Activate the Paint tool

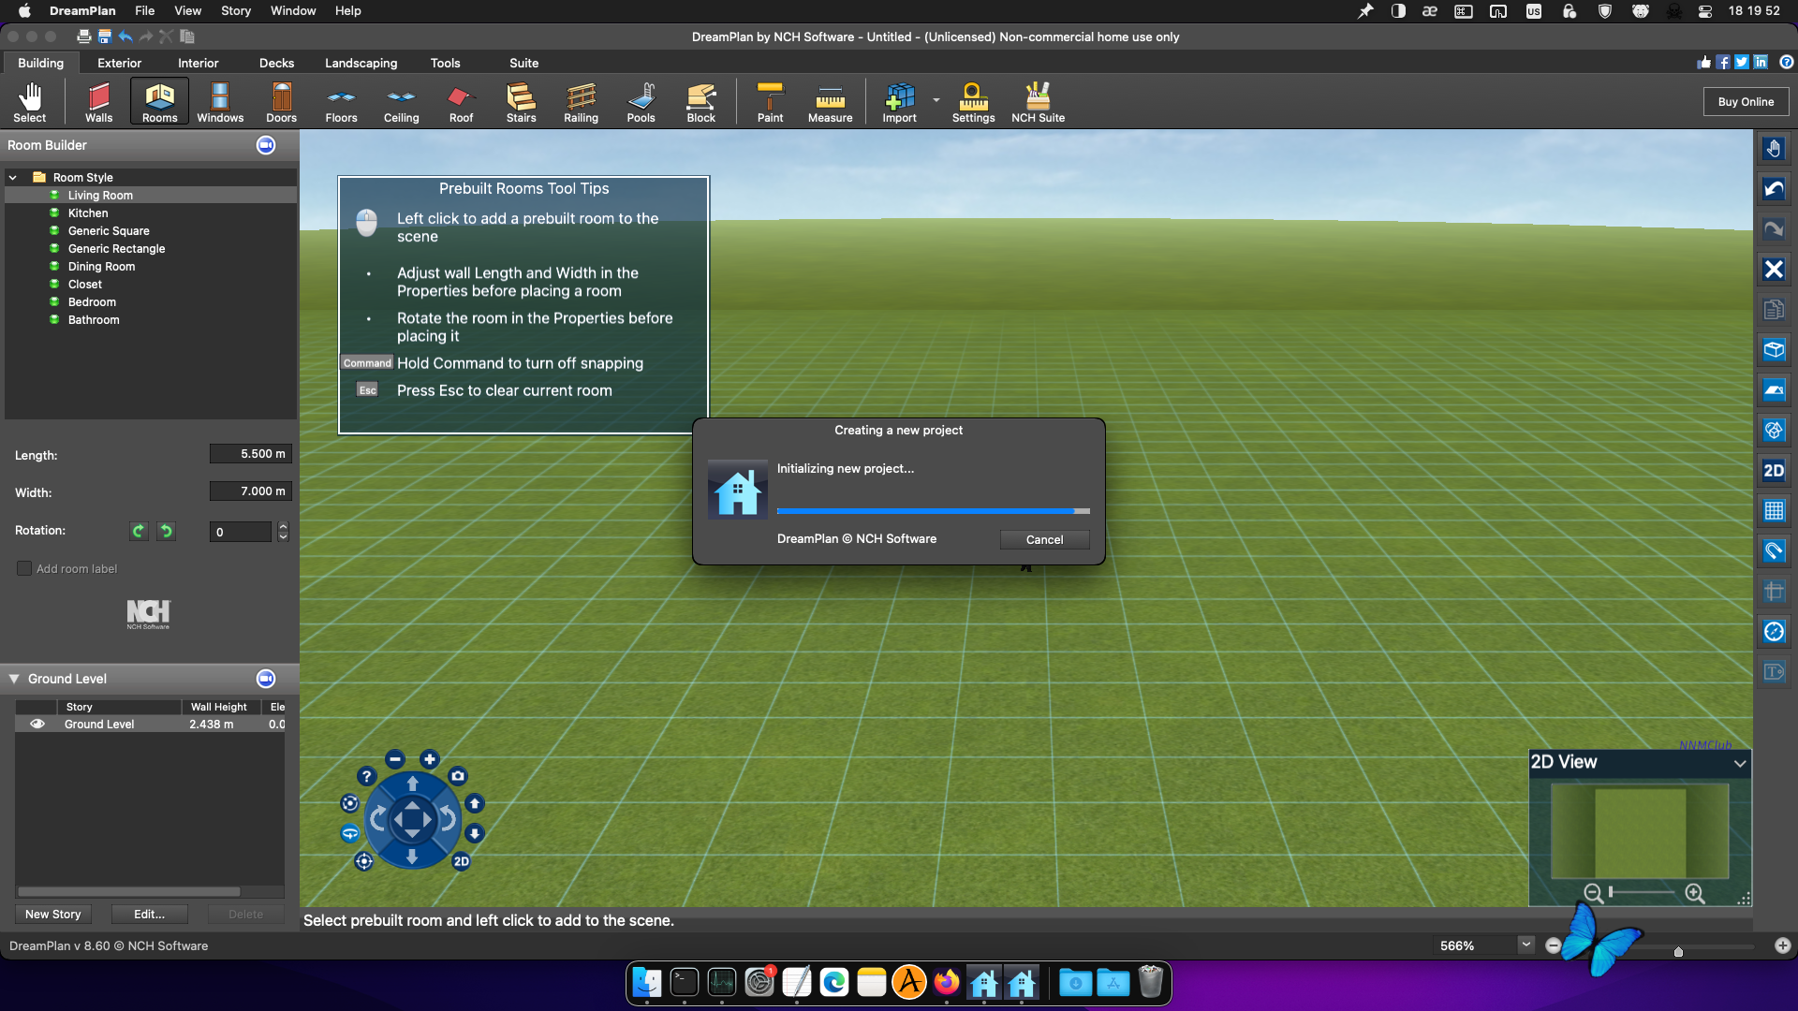tap(770, 102)
